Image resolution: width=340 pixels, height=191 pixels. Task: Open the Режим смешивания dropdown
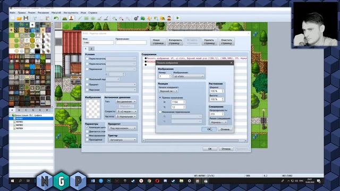(218, 122)
